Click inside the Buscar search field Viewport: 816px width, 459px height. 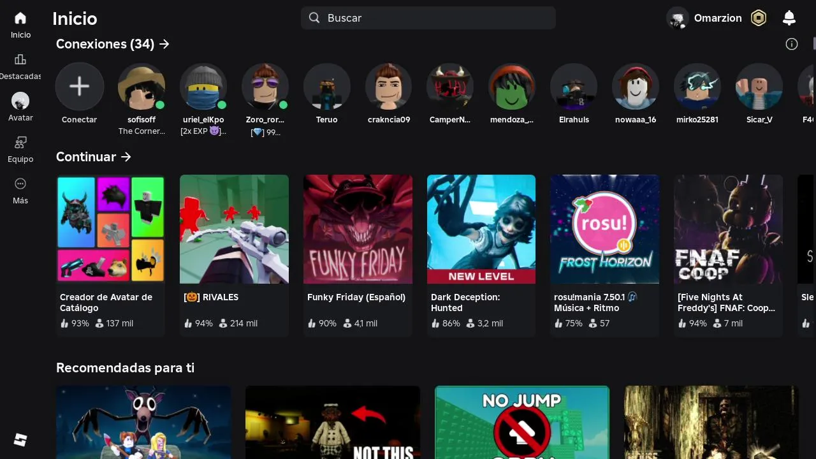coord(428,18)
